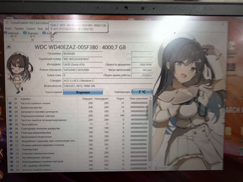The height and width of the screenshot is (182, 243).
Task: Click the attribute list scroll-down arrow
Action: 149,167
